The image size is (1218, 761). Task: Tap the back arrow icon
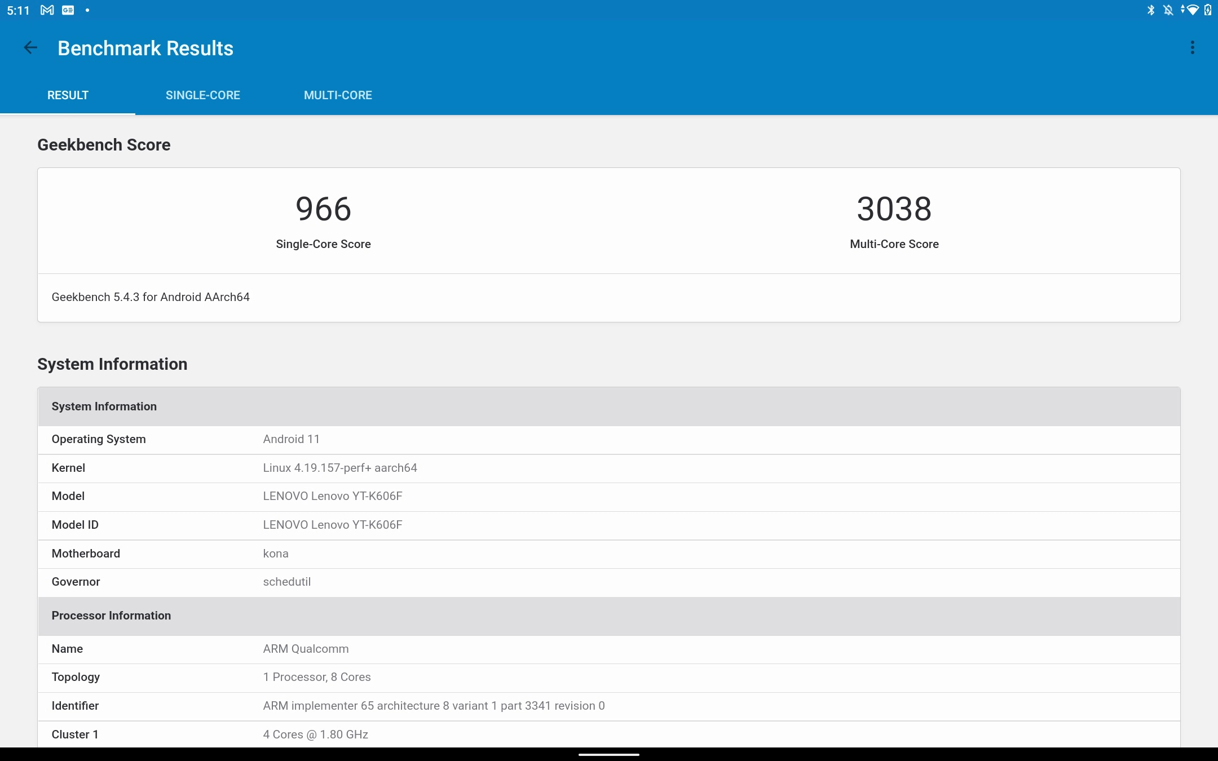pos(30,48)
